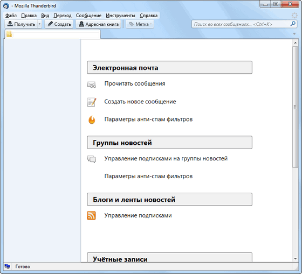Click the Электронная почта section header
302x274 pixels.
(169, 67)
